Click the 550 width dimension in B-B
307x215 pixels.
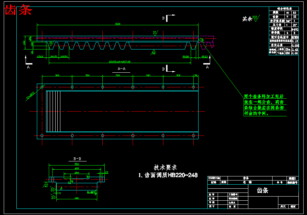point(76,164)
